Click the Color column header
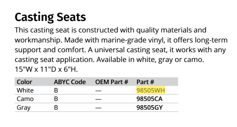237x127 pixels. 24,82
